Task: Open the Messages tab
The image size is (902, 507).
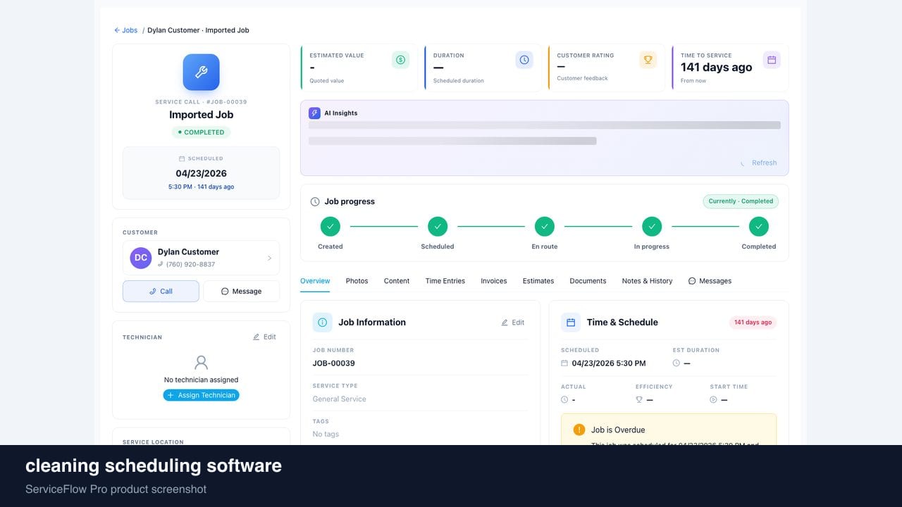Action: point(710,281)
